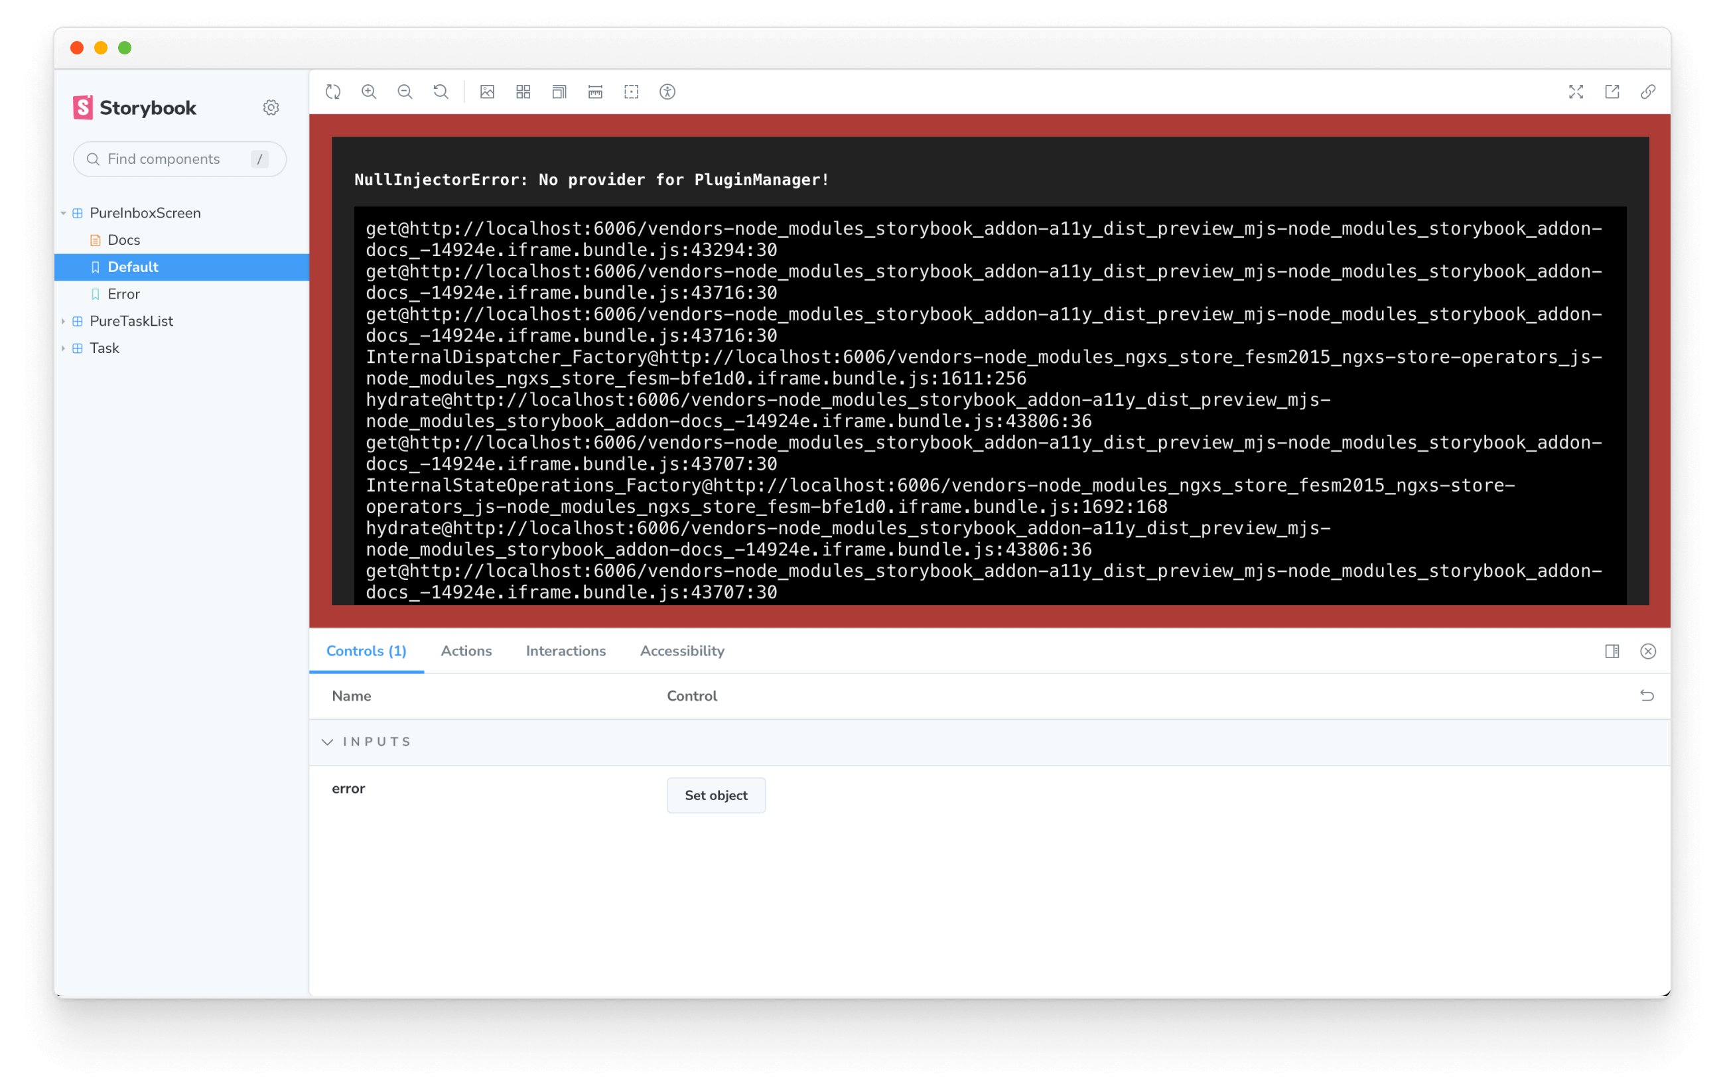Switch to the Accessibility tab
The image size is (1725, 1092).
pyautogui.click(x=681, y=651)
